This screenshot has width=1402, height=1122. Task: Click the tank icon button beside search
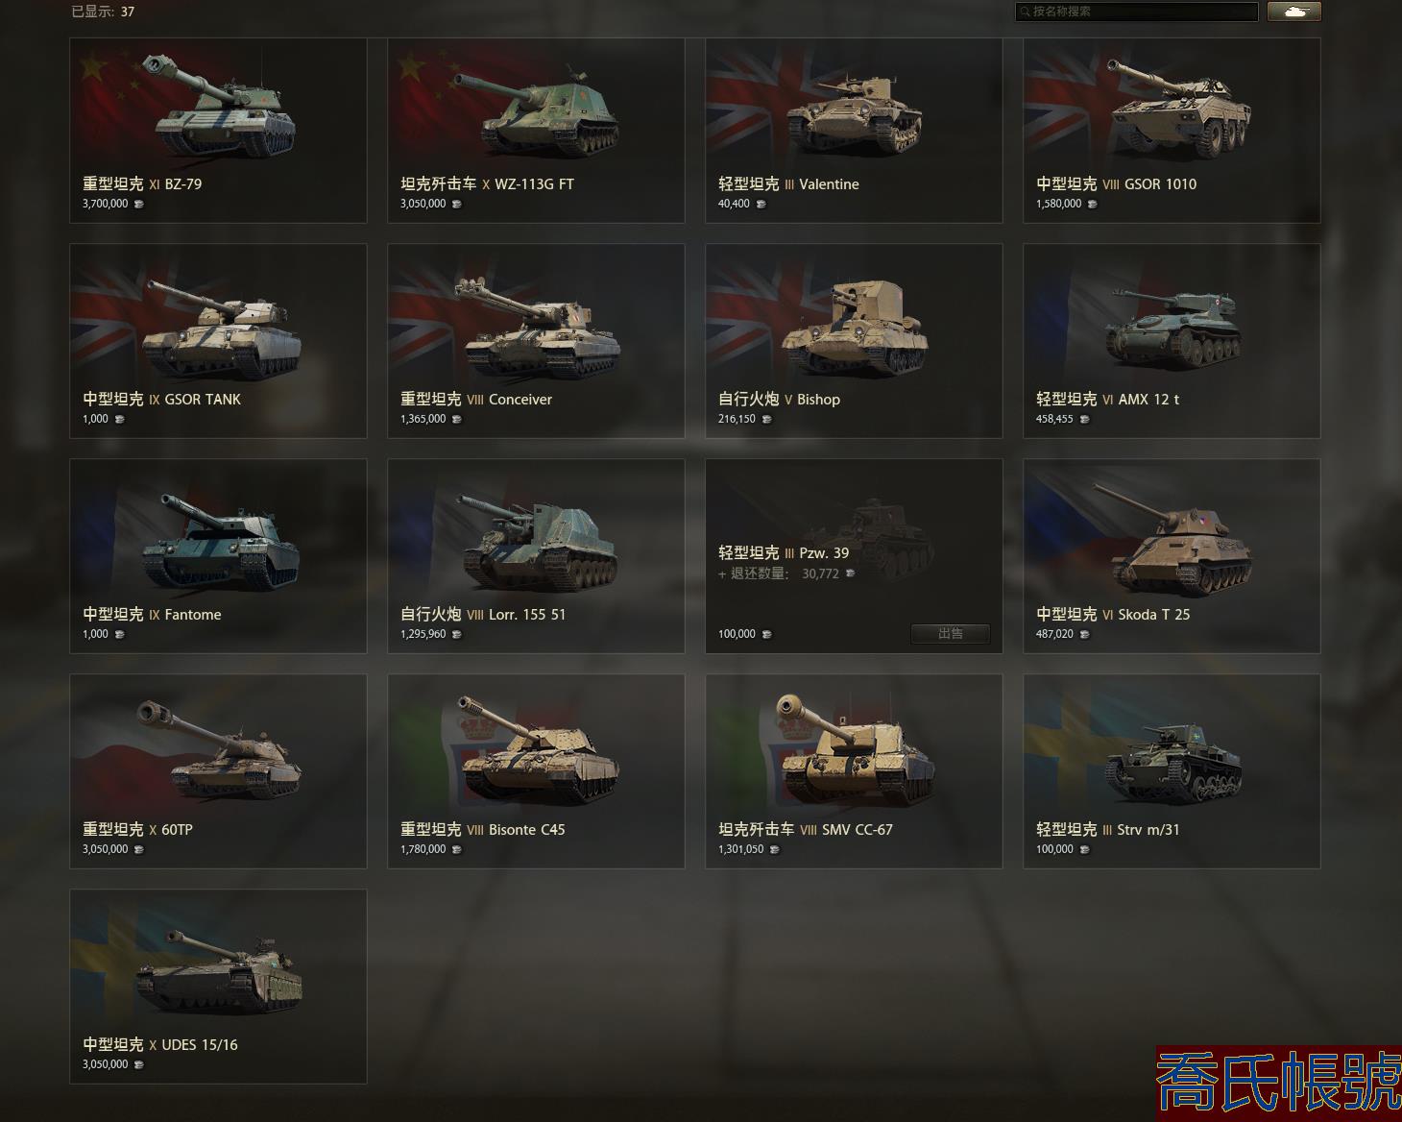coord(1293,12)
